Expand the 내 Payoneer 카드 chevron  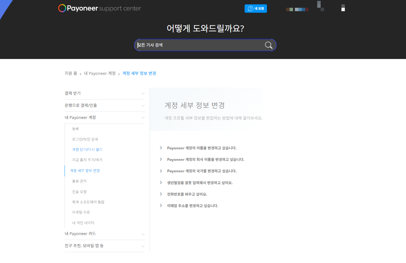143,234
